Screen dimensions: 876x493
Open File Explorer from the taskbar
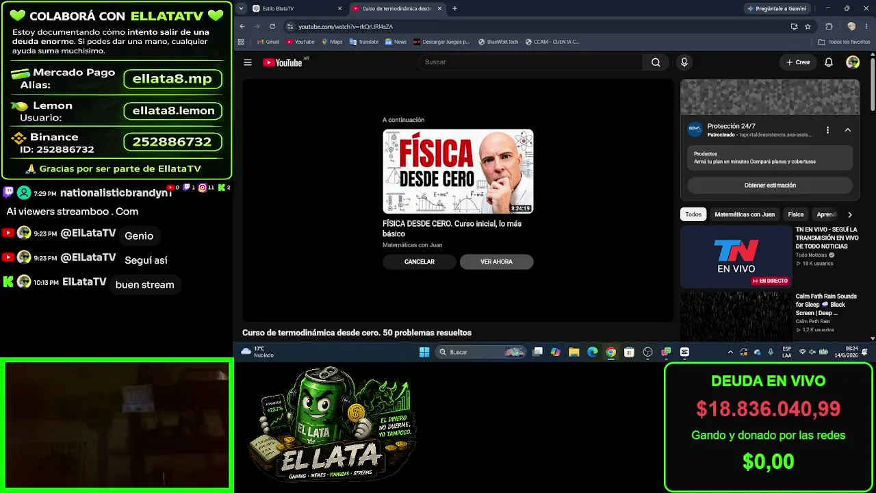pos(574,352)
